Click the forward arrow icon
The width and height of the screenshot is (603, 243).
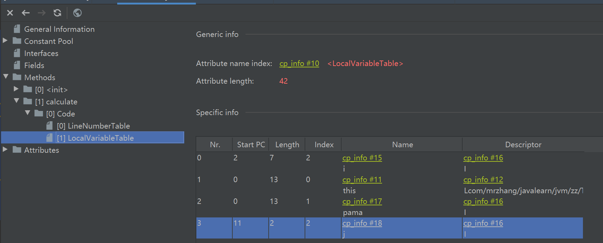coord(41,13)
